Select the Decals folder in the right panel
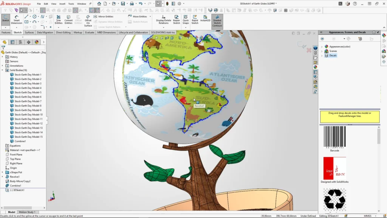This screenshot has width=387, height=218. pos(333,55)
